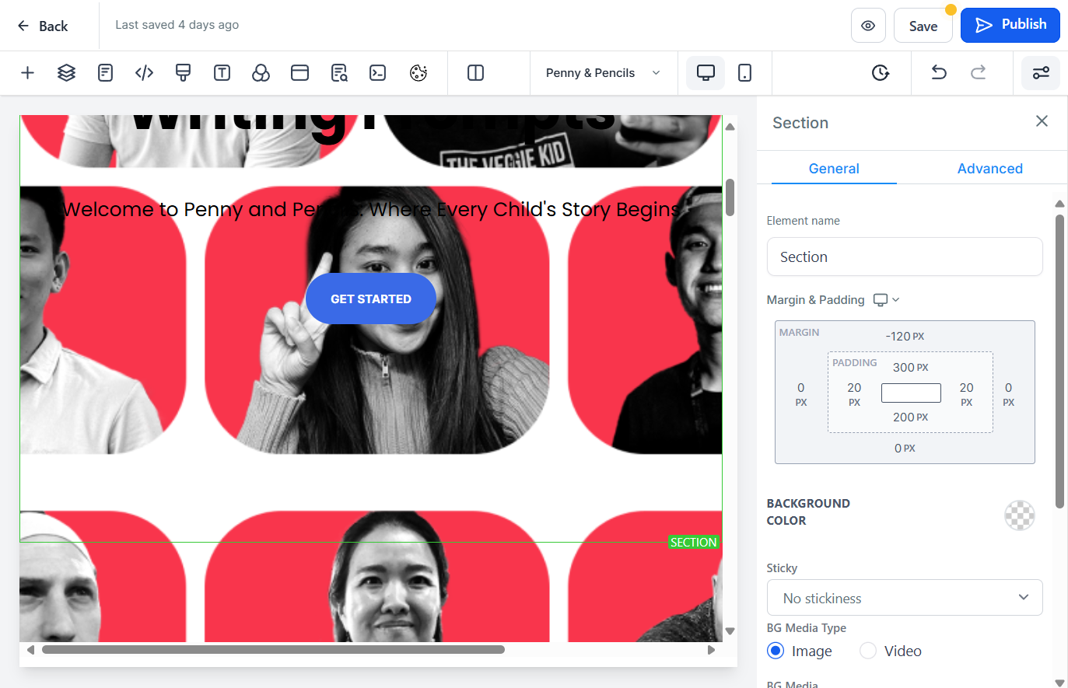Open version history clock icon

click(x=880, y=73)
